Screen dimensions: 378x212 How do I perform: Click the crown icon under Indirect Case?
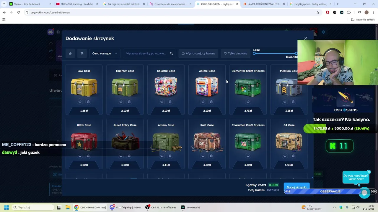coord(121,102)
